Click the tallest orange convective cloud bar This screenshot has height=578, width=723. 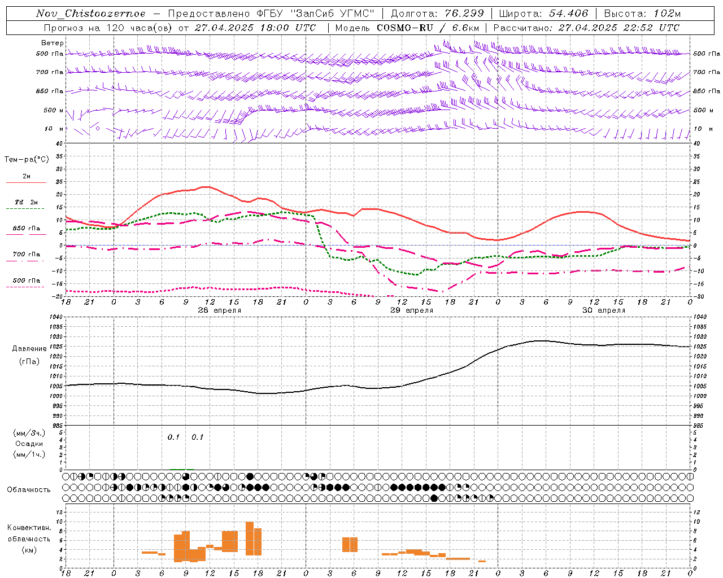pos(250,538)
